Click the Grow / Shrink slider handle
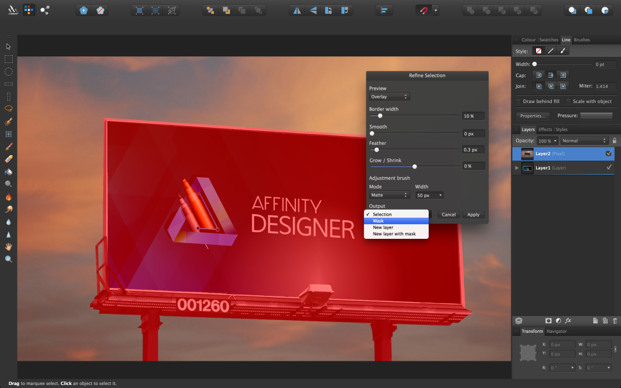The image size is (621, 388). [414, 166]
